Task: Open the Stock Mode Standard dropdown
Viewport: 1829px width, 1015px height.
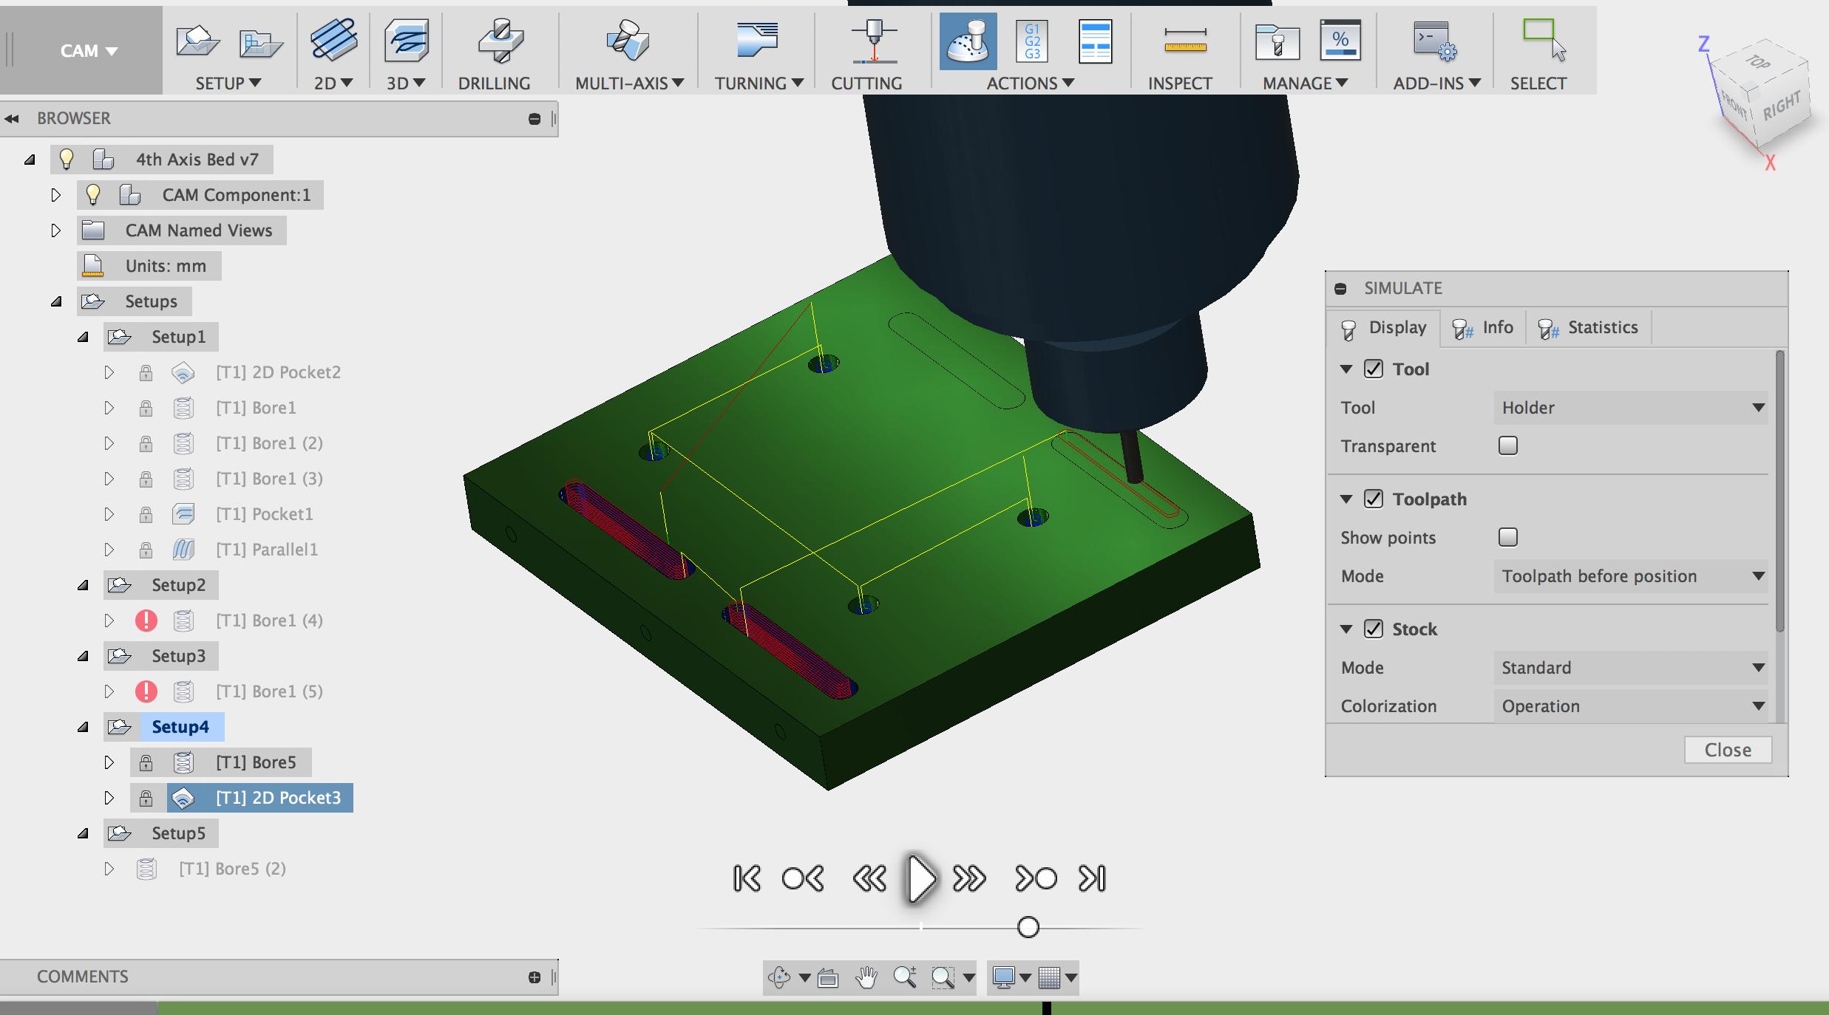Action: coord(1631,668)
